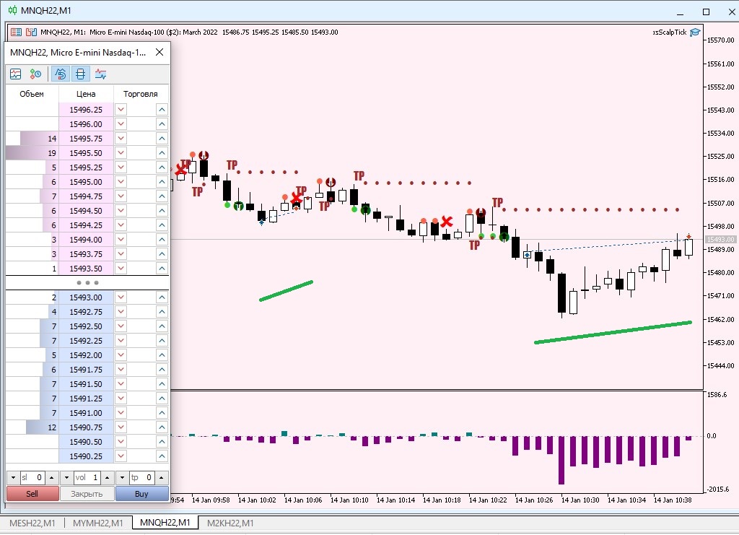This screenshot has width=739, height=535.
Task: Click buy up arrow at 15495.50 row
Action: pyautogui.click(x=162, y=153)
